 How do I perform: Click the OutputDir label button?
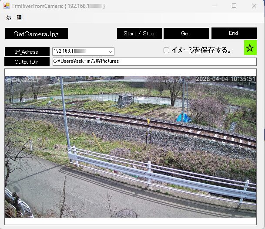(27, 62)
